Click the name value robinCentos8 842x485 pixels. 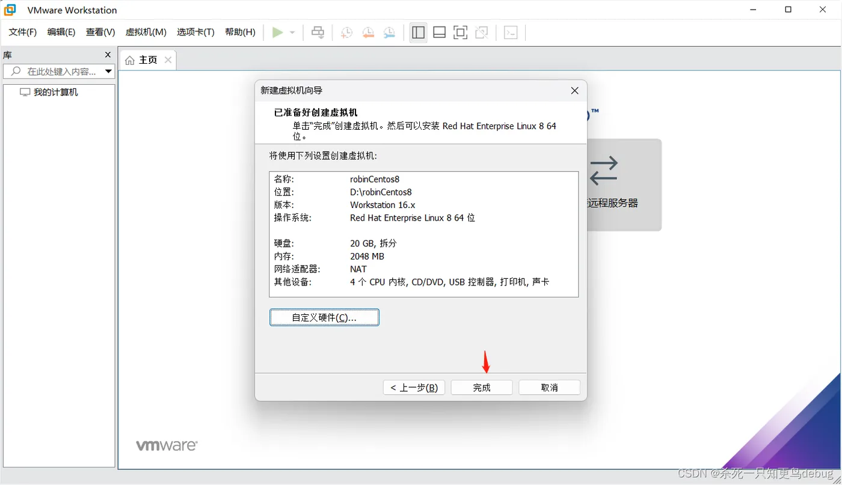(x=375, y=179)
